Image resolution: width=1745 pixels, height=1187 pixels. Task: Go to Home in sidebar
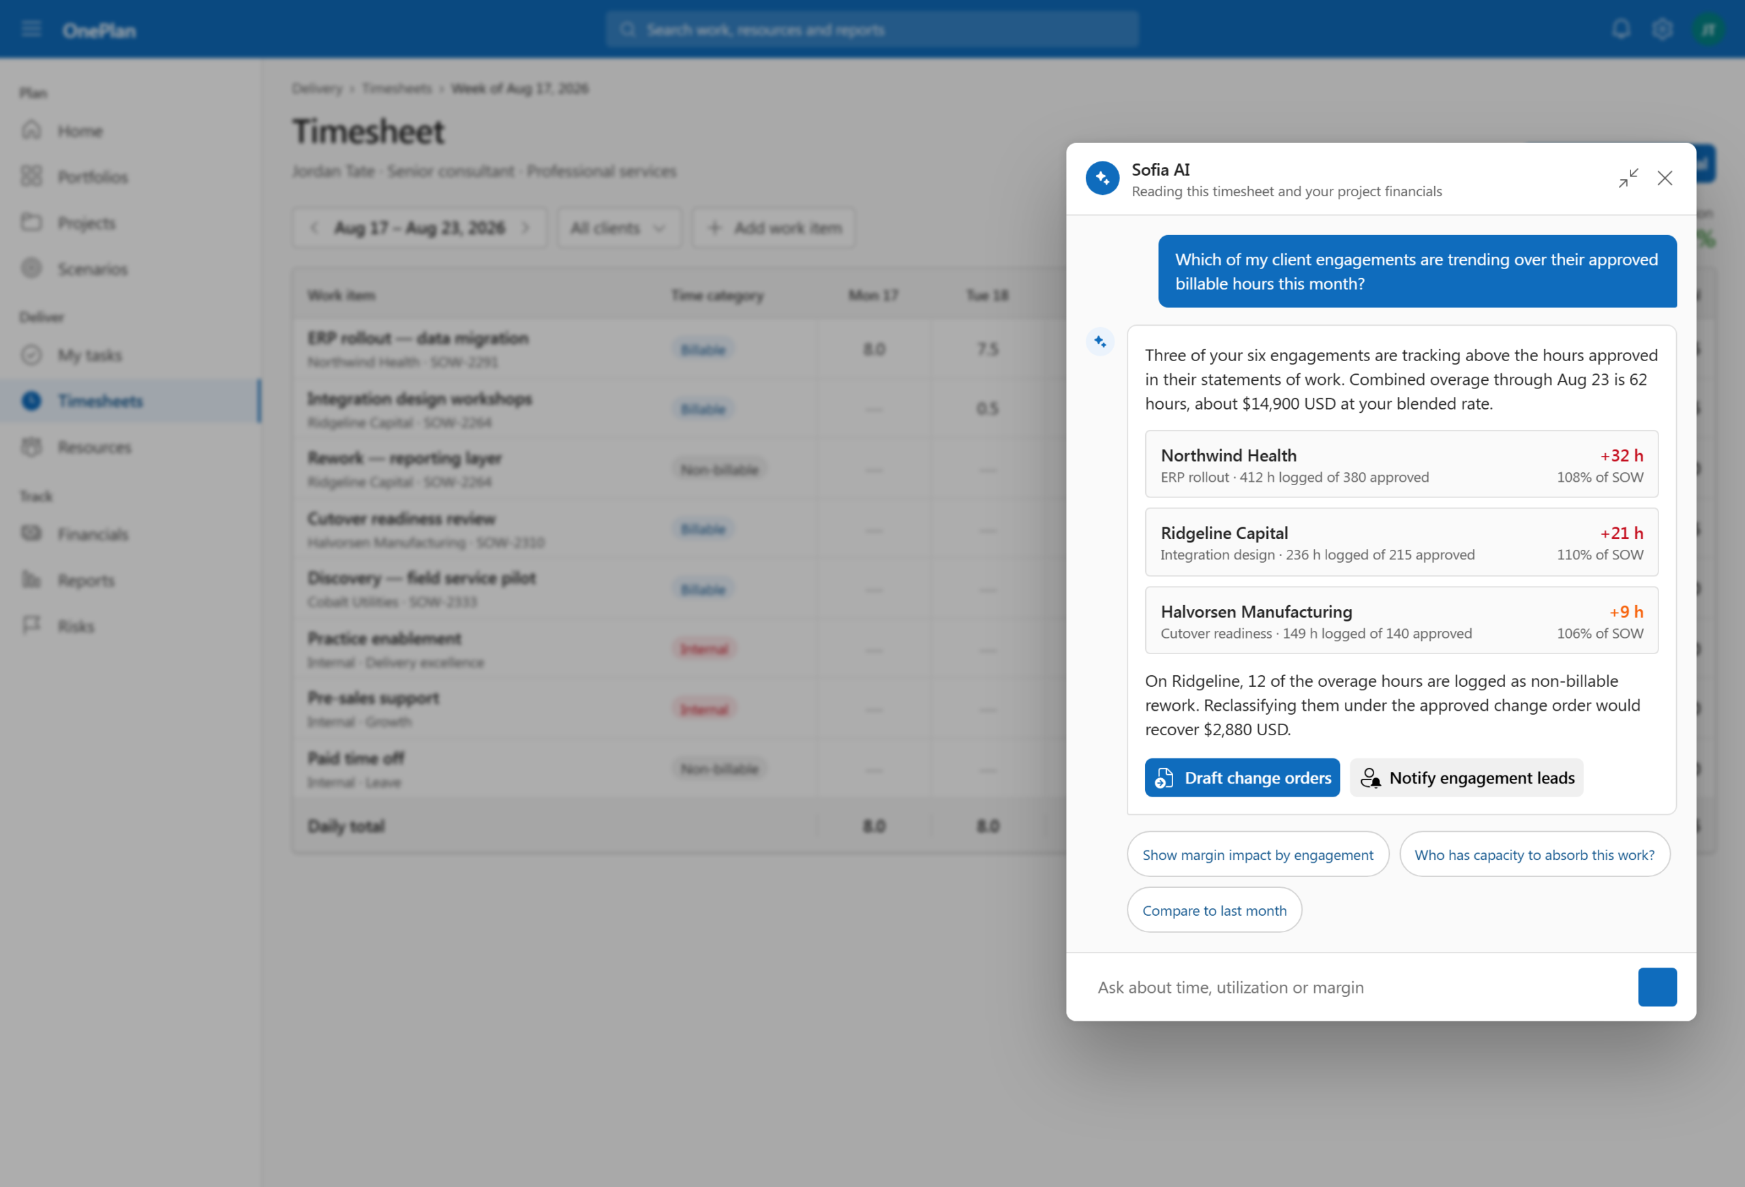[x=131, y=131]
